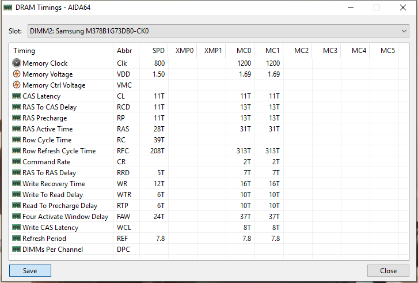The height and width of the screenshot is (283, 418).
Task: Click the RAS Active Time chip icon
Action: pyautogui.click(x=17, y=129)
